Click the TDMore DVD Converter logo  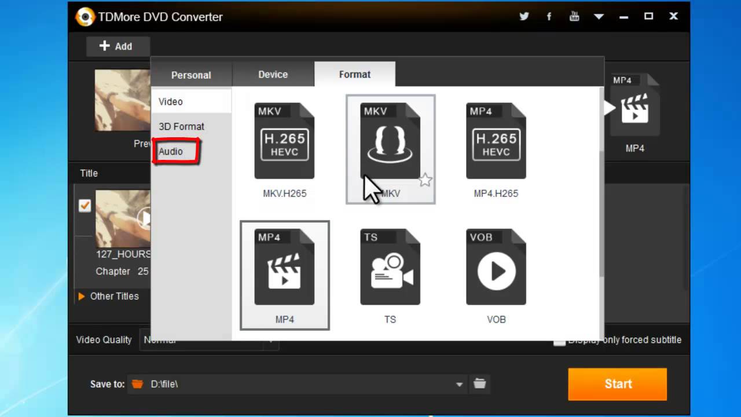pos(85,17)
